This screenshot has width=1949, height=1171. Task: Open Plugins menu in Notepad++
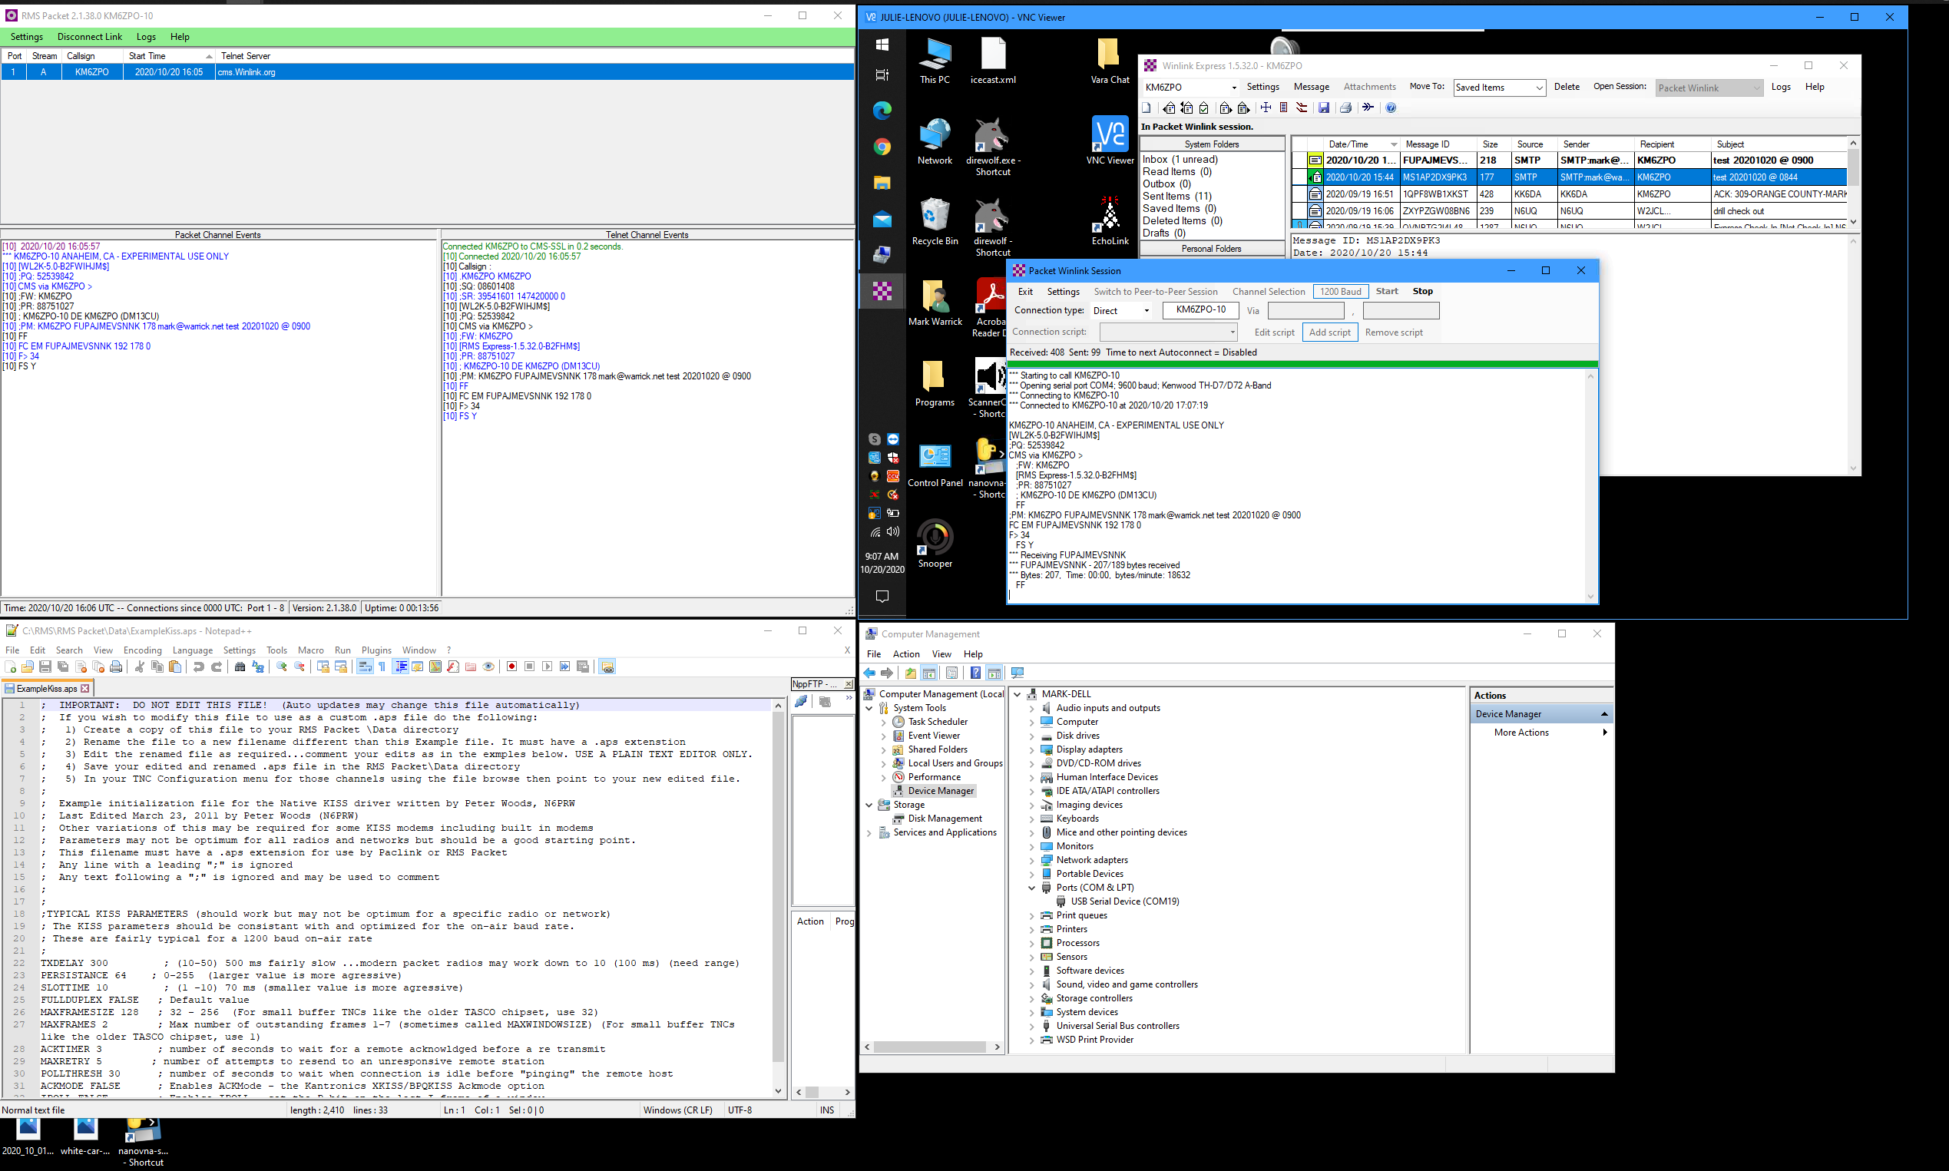click(x=376, y=650)
